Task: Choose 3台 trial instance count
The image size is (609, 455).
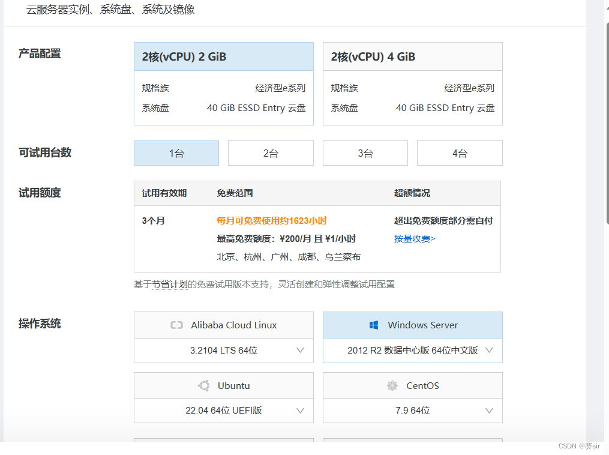Action: 365,153
